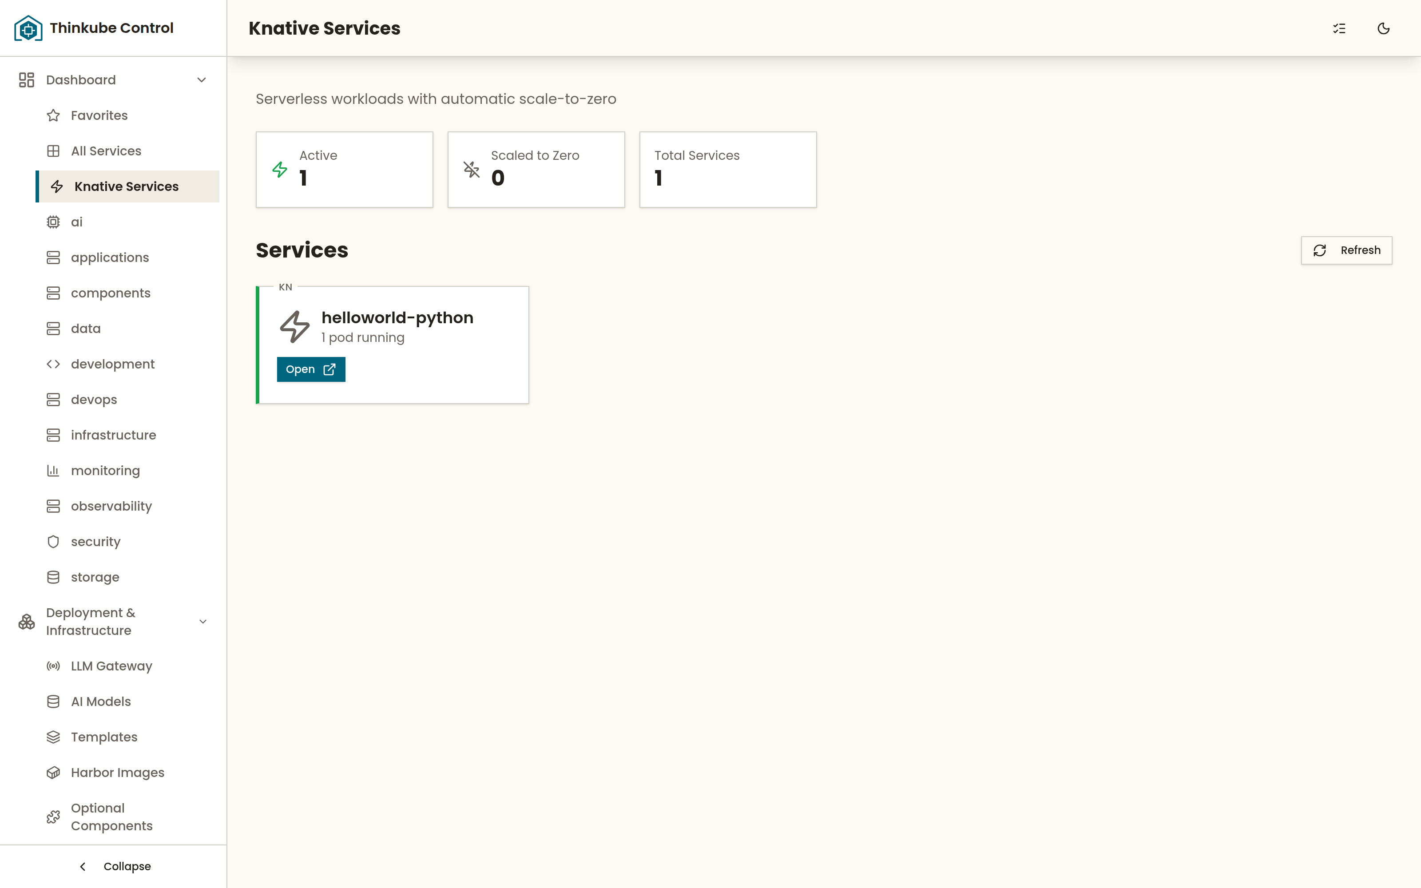Click the Knative Services lightning icon in sidebar
Screen dimensions: 1421x888
click(x=57, y=187)
